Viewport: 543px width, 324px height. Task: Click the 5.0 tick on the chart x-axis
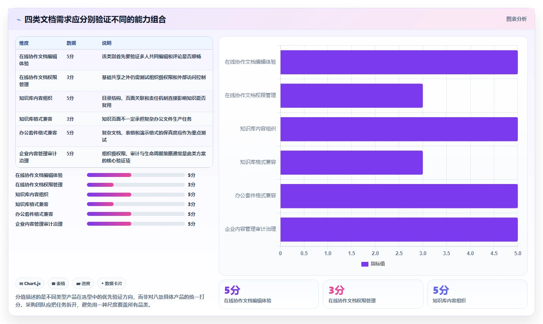tap(517, 254)
